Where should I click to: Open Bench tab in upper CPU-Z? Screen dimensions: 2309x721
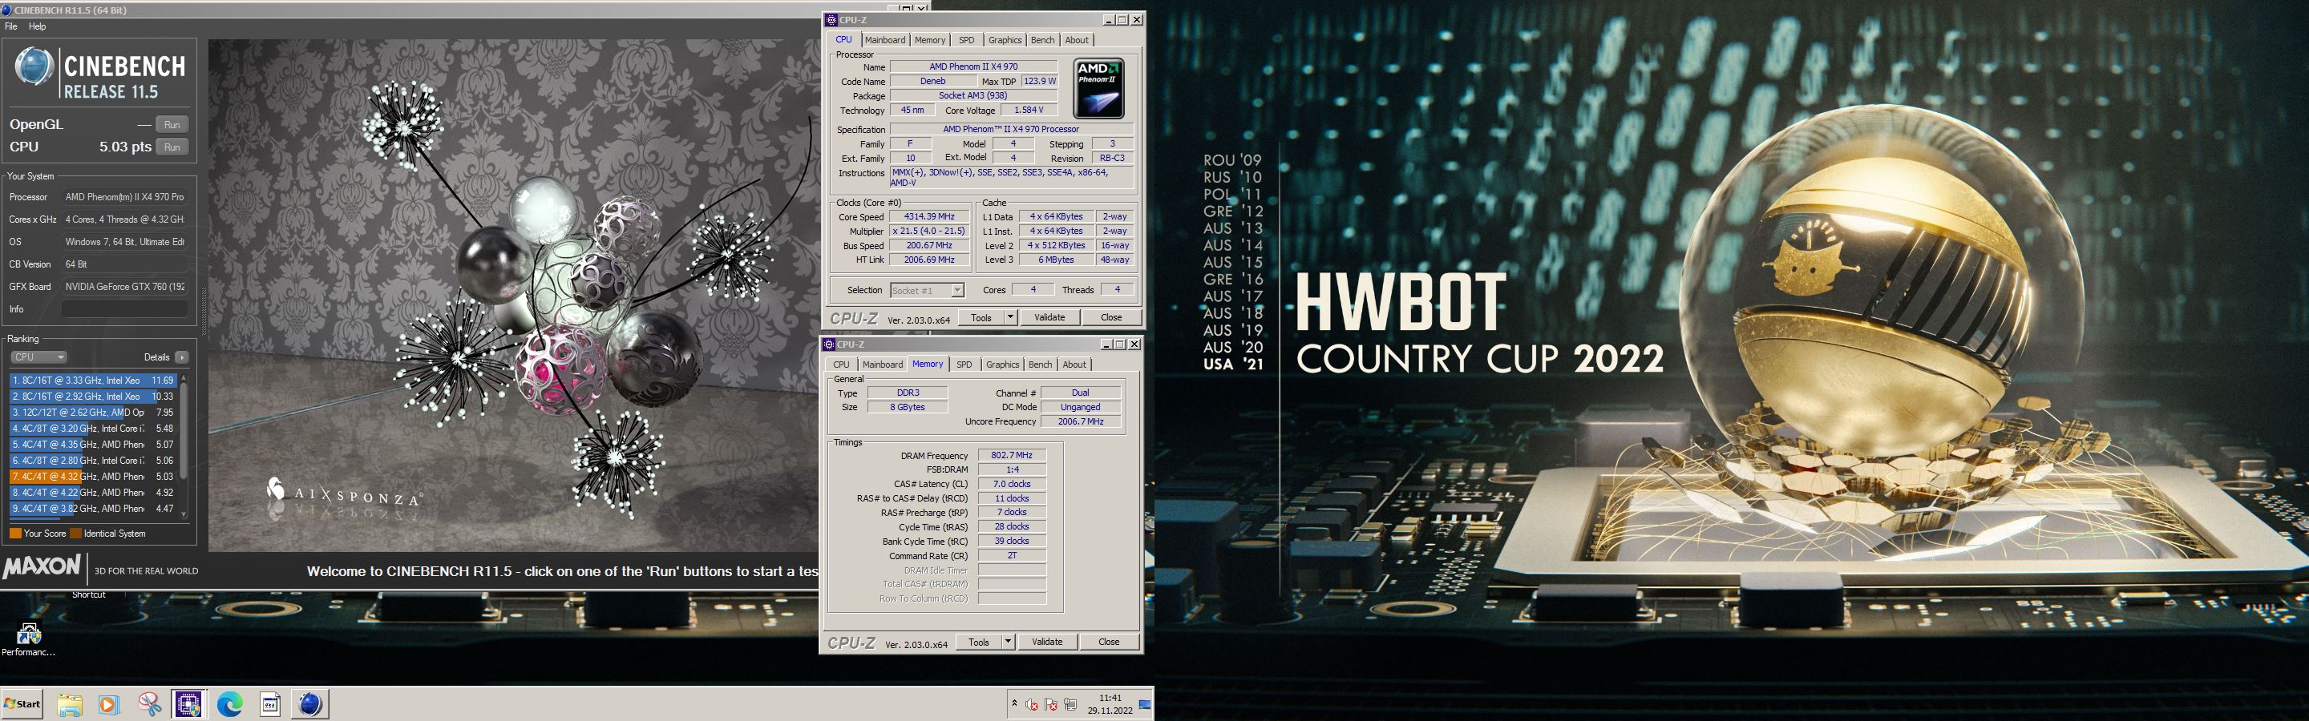1042,40
